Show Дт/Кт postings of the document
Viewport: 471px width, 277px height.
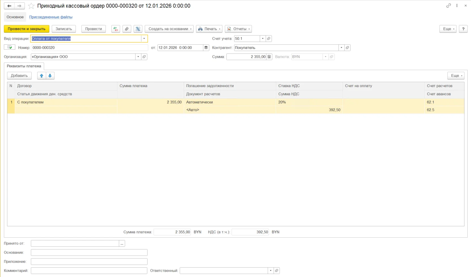click(x=116, y=29)
